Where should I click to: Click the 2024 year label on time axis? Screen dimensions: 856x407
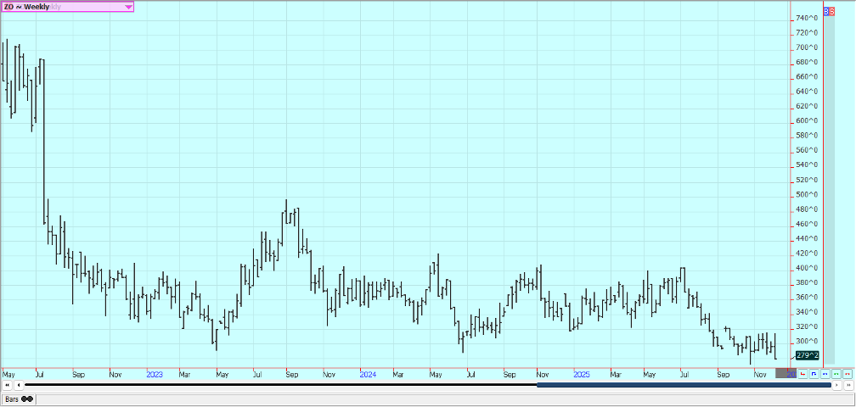tap(368, 374)
